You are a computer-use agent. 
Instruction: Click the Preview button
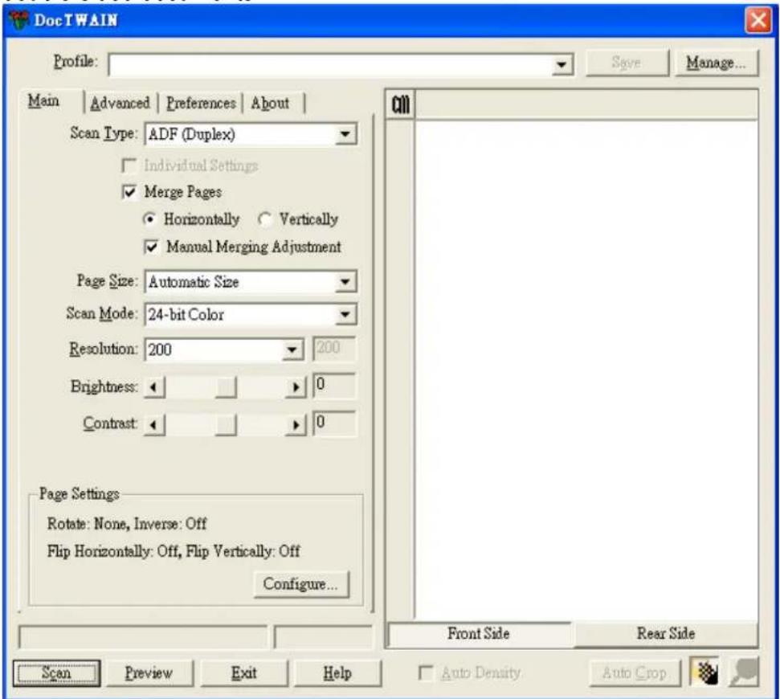pos(149,673)
